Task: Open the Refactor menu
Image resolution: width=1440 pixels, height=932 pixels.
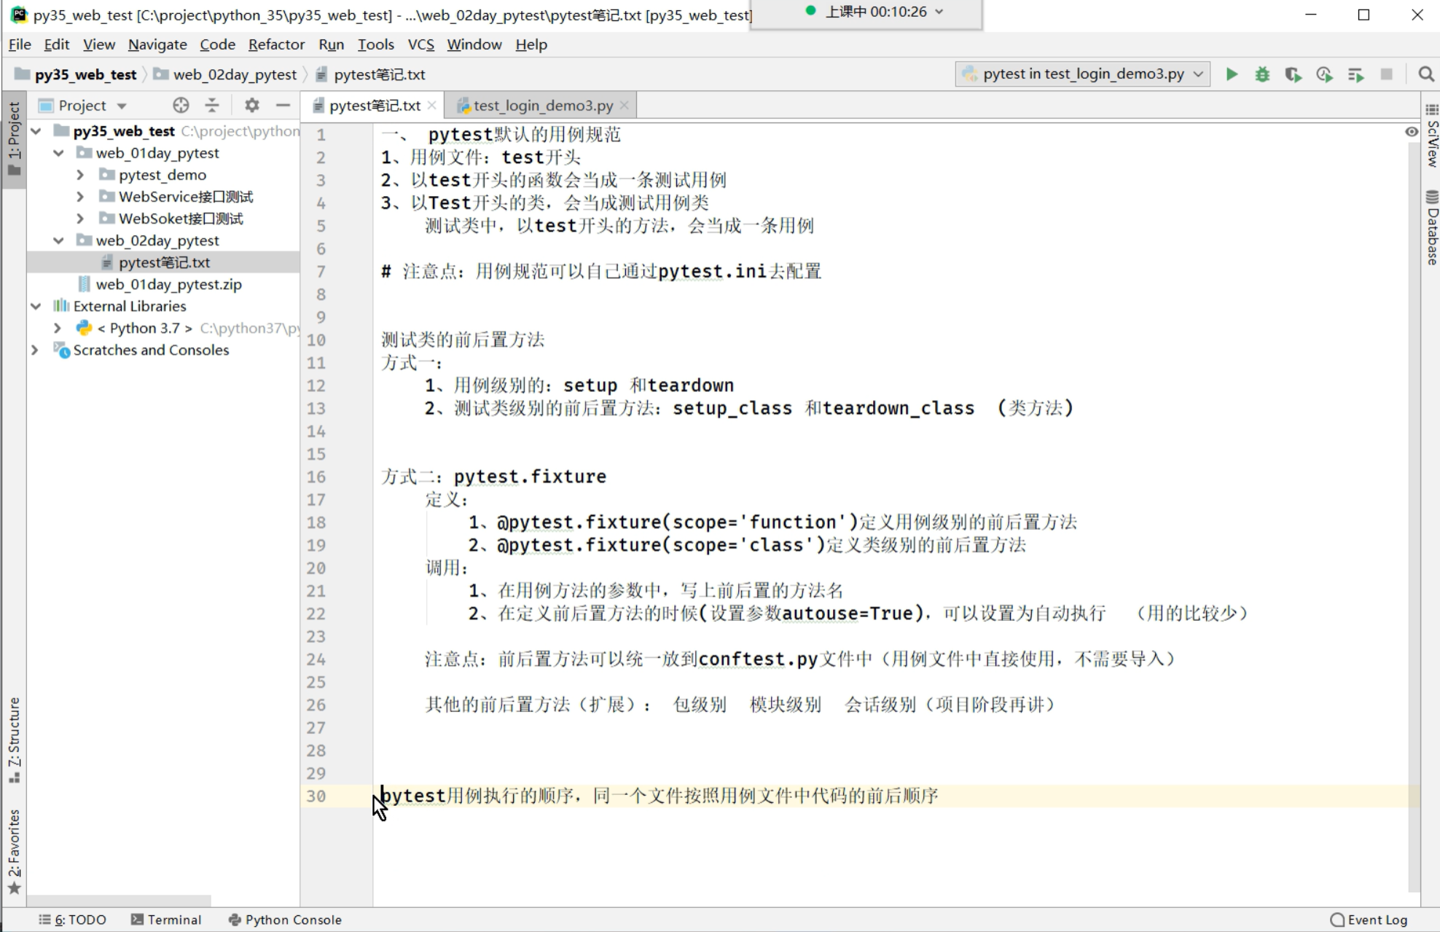Action: pyautogui.click(x=276, y=44)
